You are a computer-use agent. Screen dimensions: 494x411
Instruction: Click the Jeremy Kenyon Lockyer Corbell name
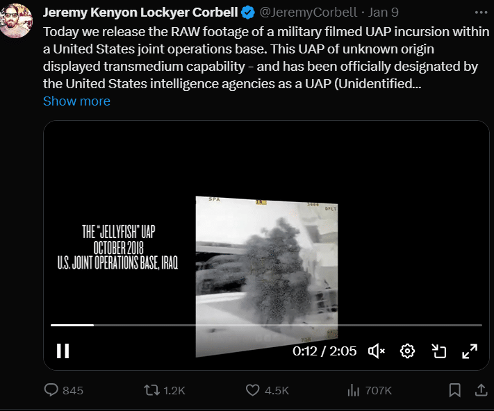(x=140, y=12)
